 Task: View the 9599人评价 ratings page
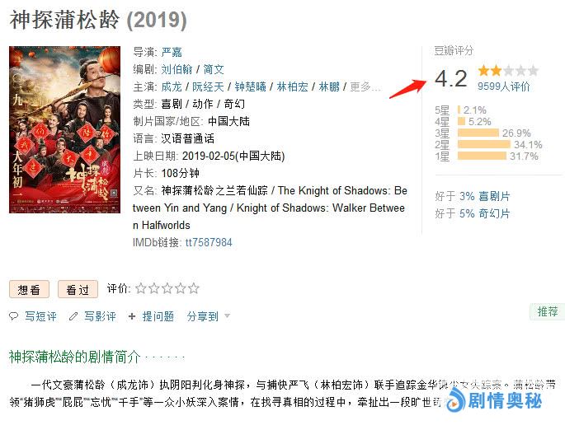coord(504,86)
